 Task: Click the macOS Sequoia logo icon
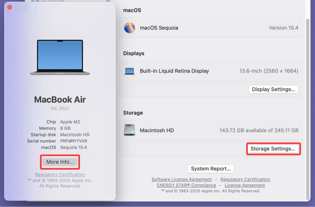(129, 28)
